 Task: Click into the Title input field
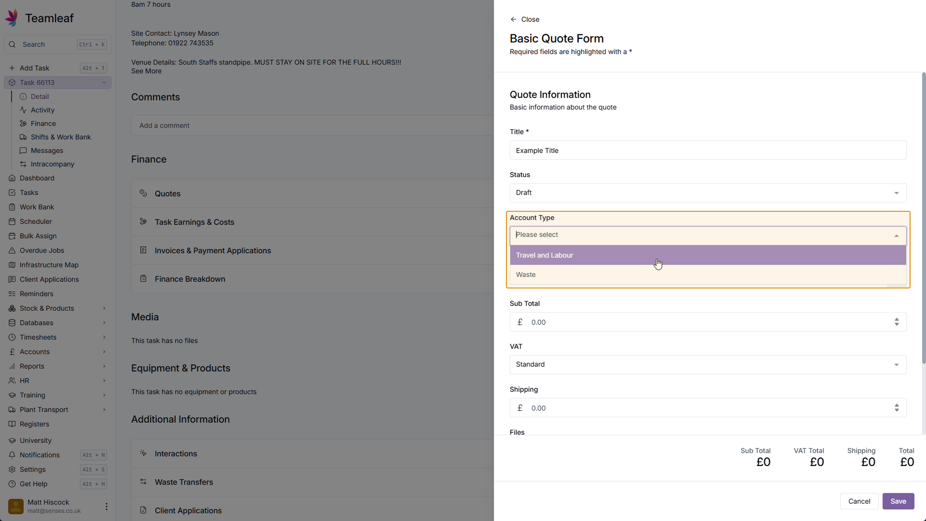pos(708,151)
